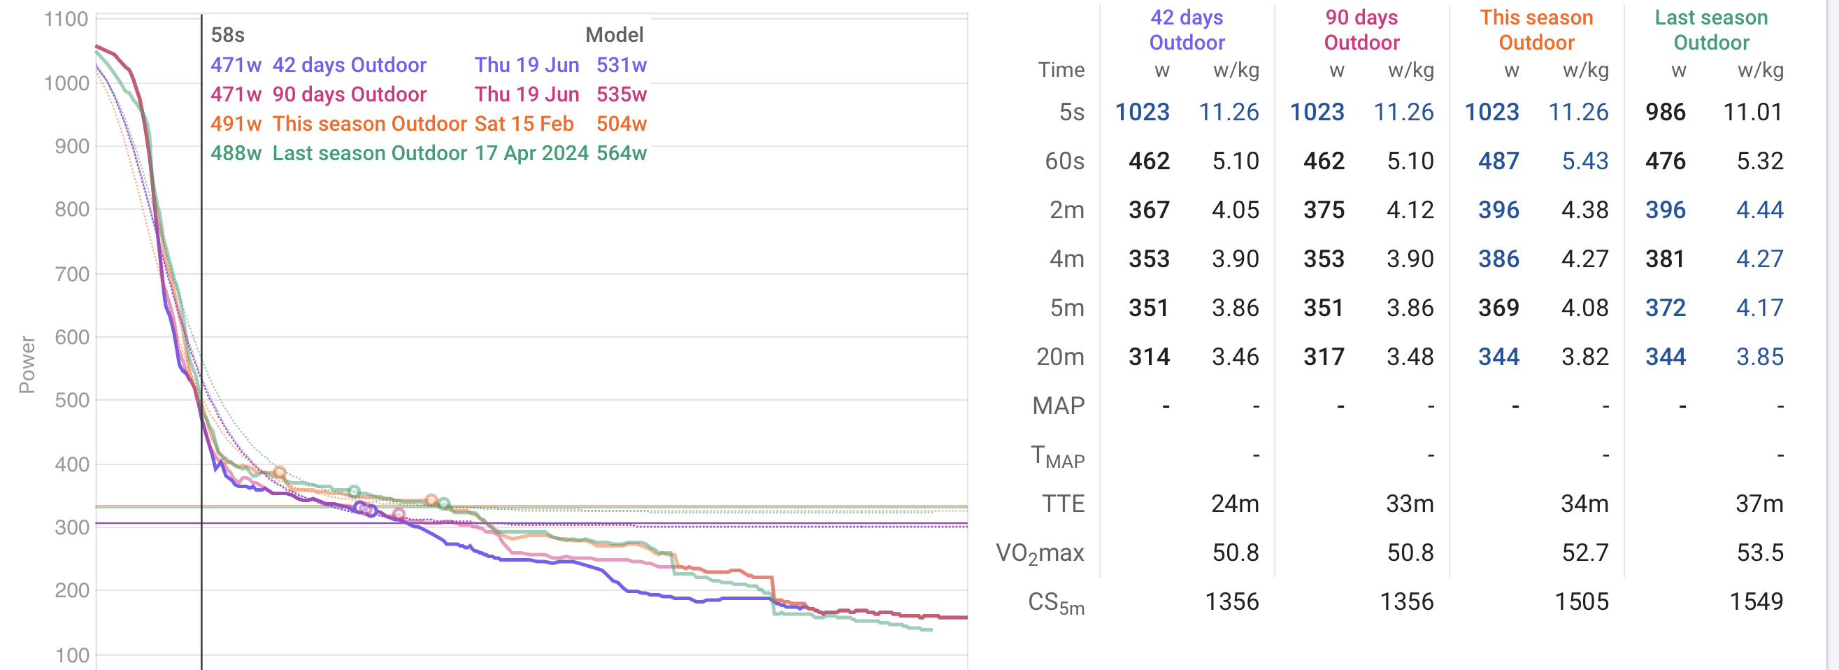Select the leftmost green circle marker on the curve

[x=354, y=492]
